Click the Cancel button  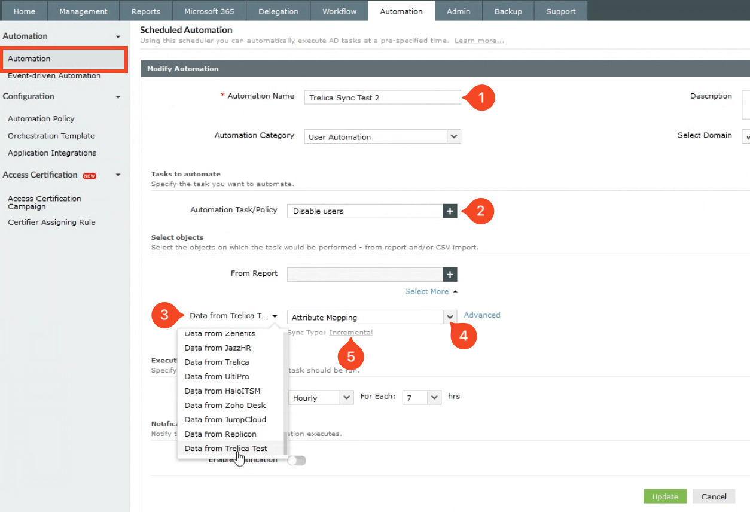point(714,496)
